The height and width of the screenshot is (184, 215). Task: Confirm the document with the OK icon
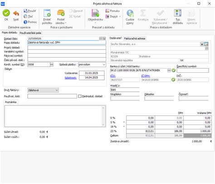[6, 13]
